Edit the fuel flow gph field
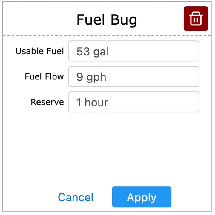 (134, 77)
